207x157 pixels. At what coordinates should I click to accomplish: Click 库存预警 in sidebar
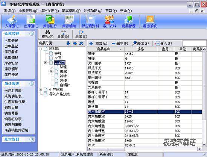click(11, 74)
